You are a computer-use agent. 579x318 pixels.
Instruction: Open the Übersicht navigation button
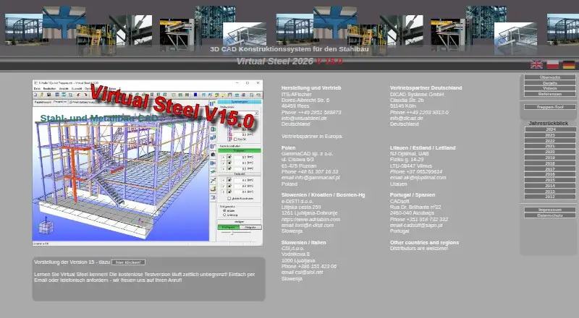pos(550,77)
